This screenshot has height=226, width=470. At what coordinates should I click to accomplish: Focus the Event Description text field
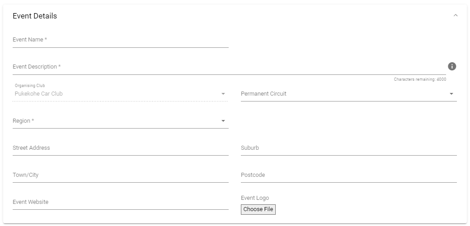229,67
